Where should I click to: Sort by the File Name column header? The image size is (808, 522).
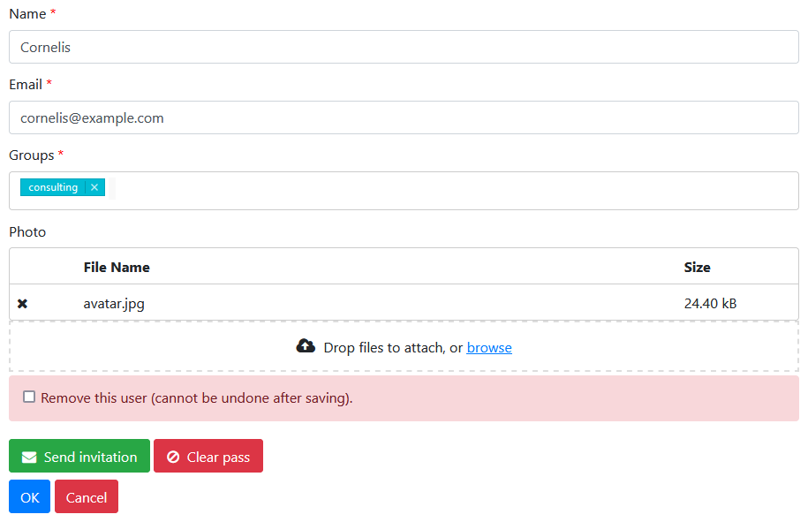point(117,267)
